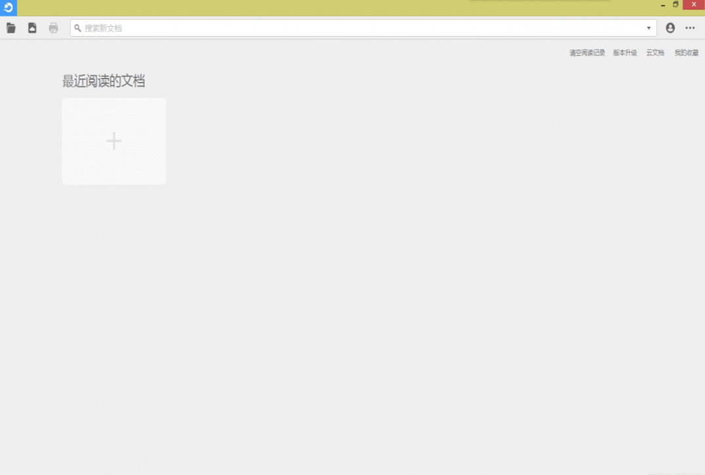Click the 版本升级 upgrade link
This screenshot has height=475, width=705.
pyautogui.click(x=625, y=53)
